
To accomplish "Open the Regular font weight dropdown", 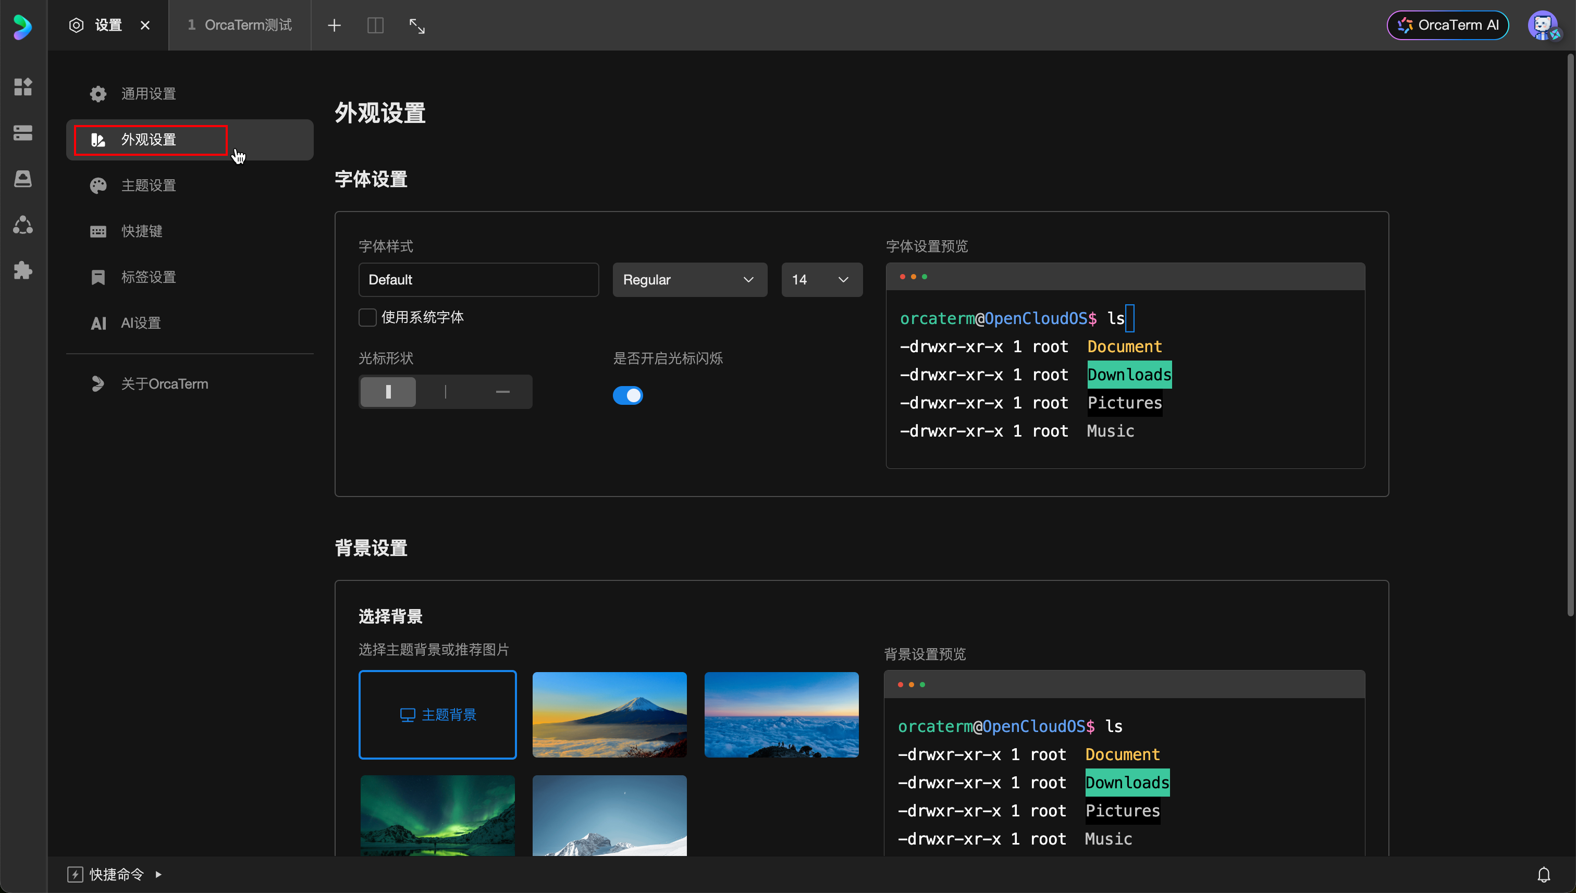I will click(689, 280).
